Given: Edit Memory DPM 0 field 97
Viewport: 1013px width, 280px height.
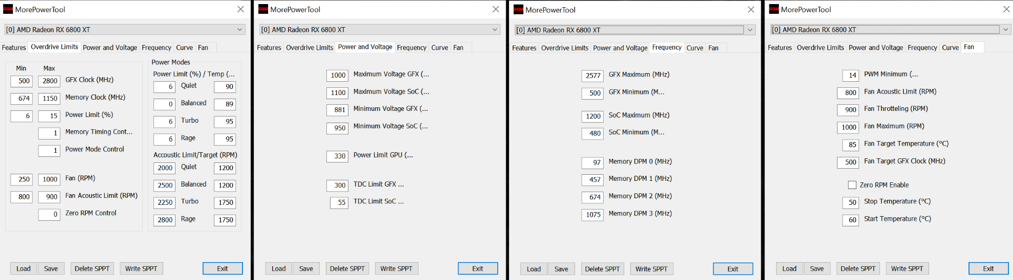Looking at the screenshot, I should [x=592, y=162].
